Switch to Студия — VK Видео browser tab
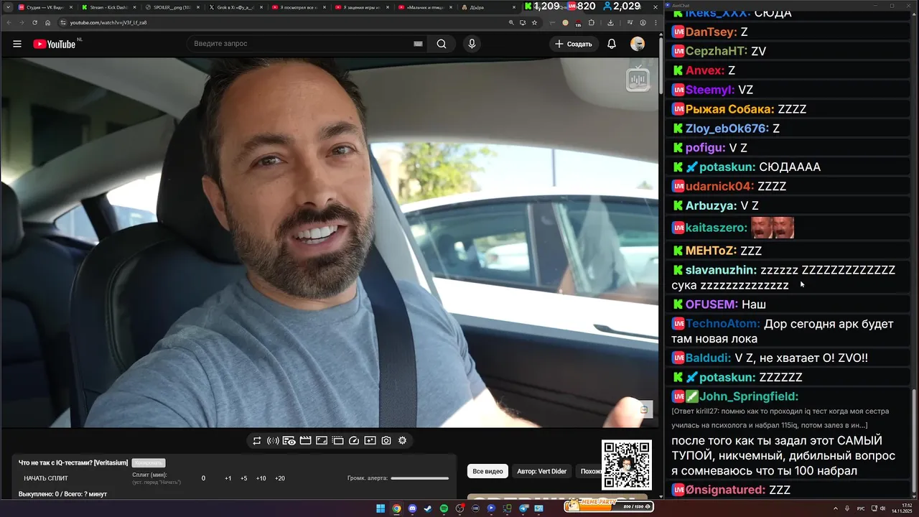 click(45, 7)
